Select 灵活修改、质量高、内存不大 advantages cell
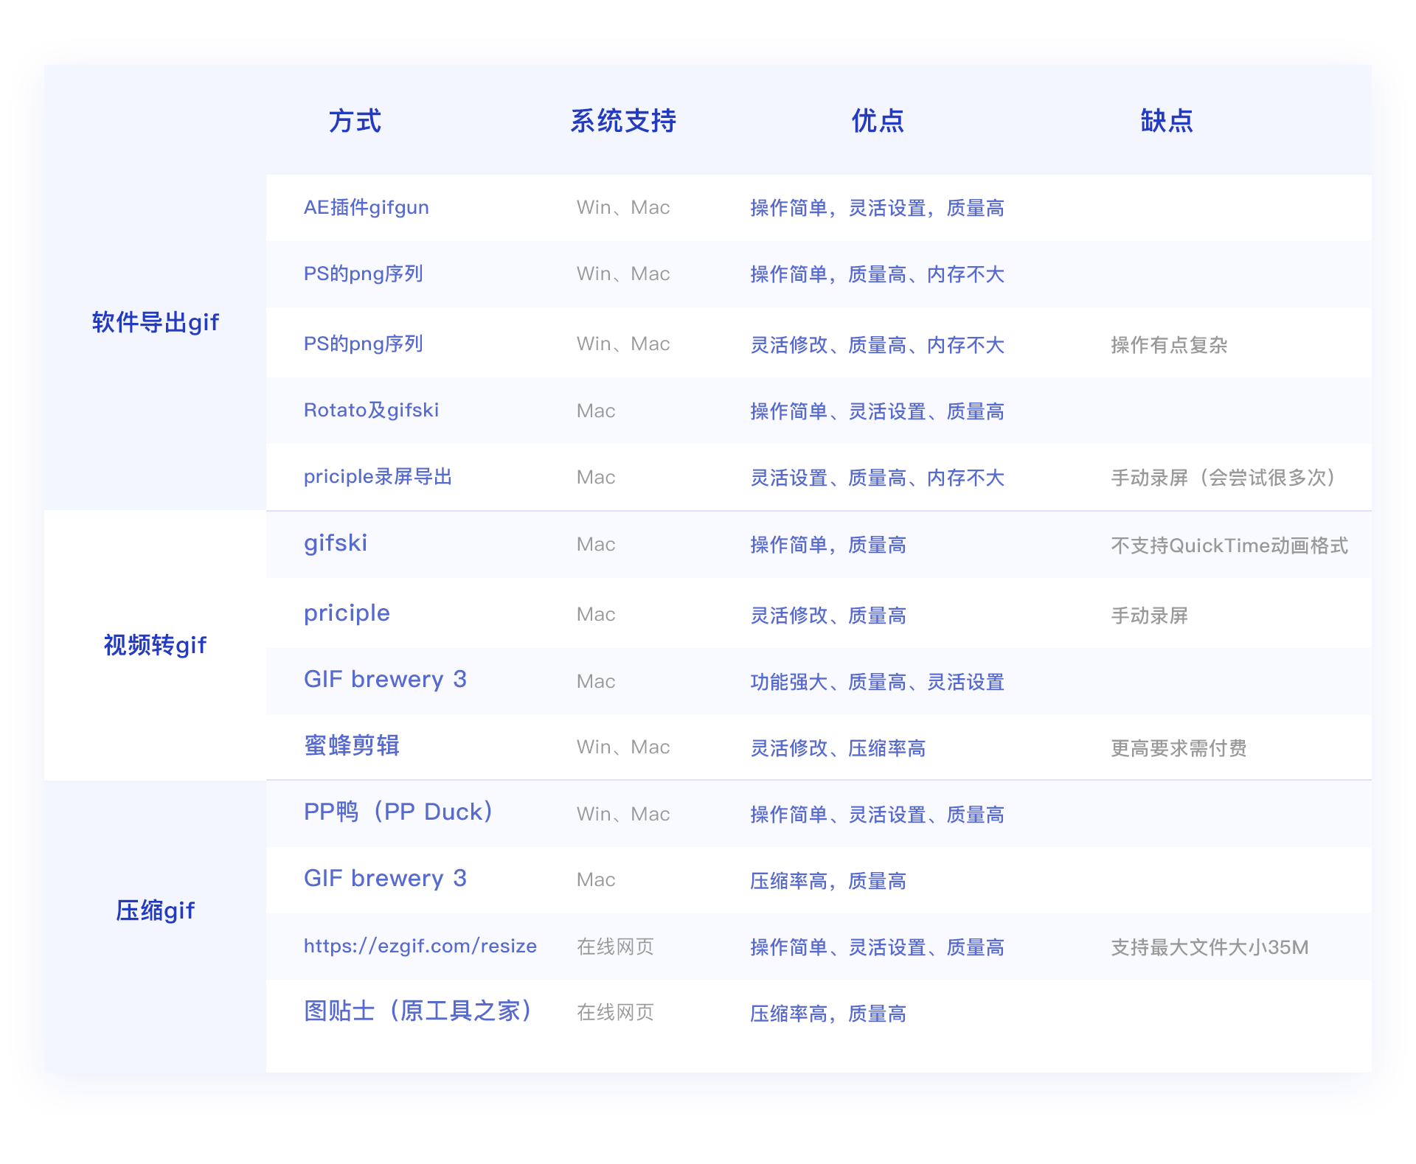 tap(878, 345)
